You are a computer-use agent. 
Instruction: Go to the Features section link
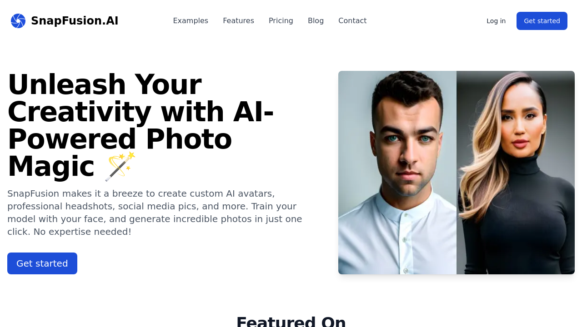tap(238, 21)
